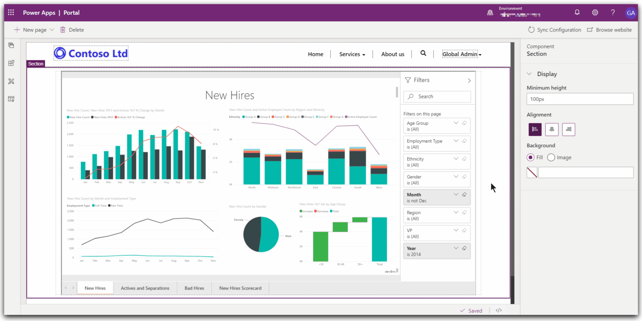The height and width of the screenshot is (321, 642).
Task: Clear the Year filter eraser
Action: point(464,248)
